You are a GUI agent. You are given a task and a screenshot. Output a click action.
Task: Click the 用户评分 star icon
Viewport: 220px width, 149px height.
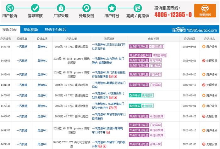tap(112, 8)
